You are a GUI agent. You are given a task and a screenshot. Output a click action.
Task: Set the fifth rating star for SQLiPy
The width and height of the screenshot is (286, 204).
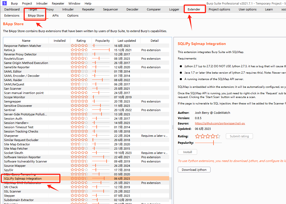click(218, 136)
